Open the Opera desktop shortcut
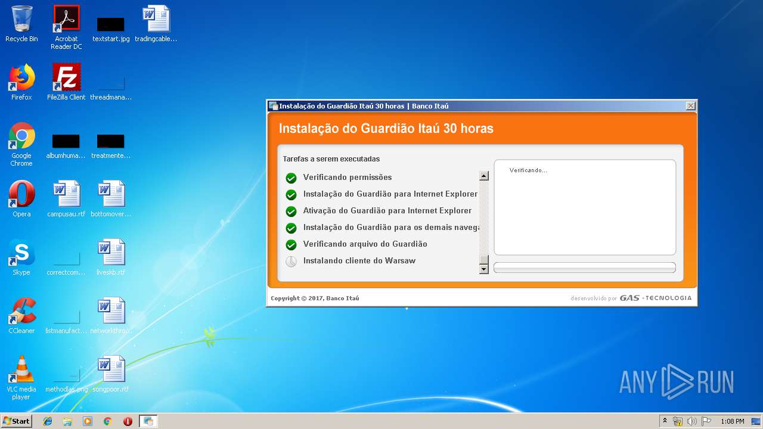 coord(21,199)
